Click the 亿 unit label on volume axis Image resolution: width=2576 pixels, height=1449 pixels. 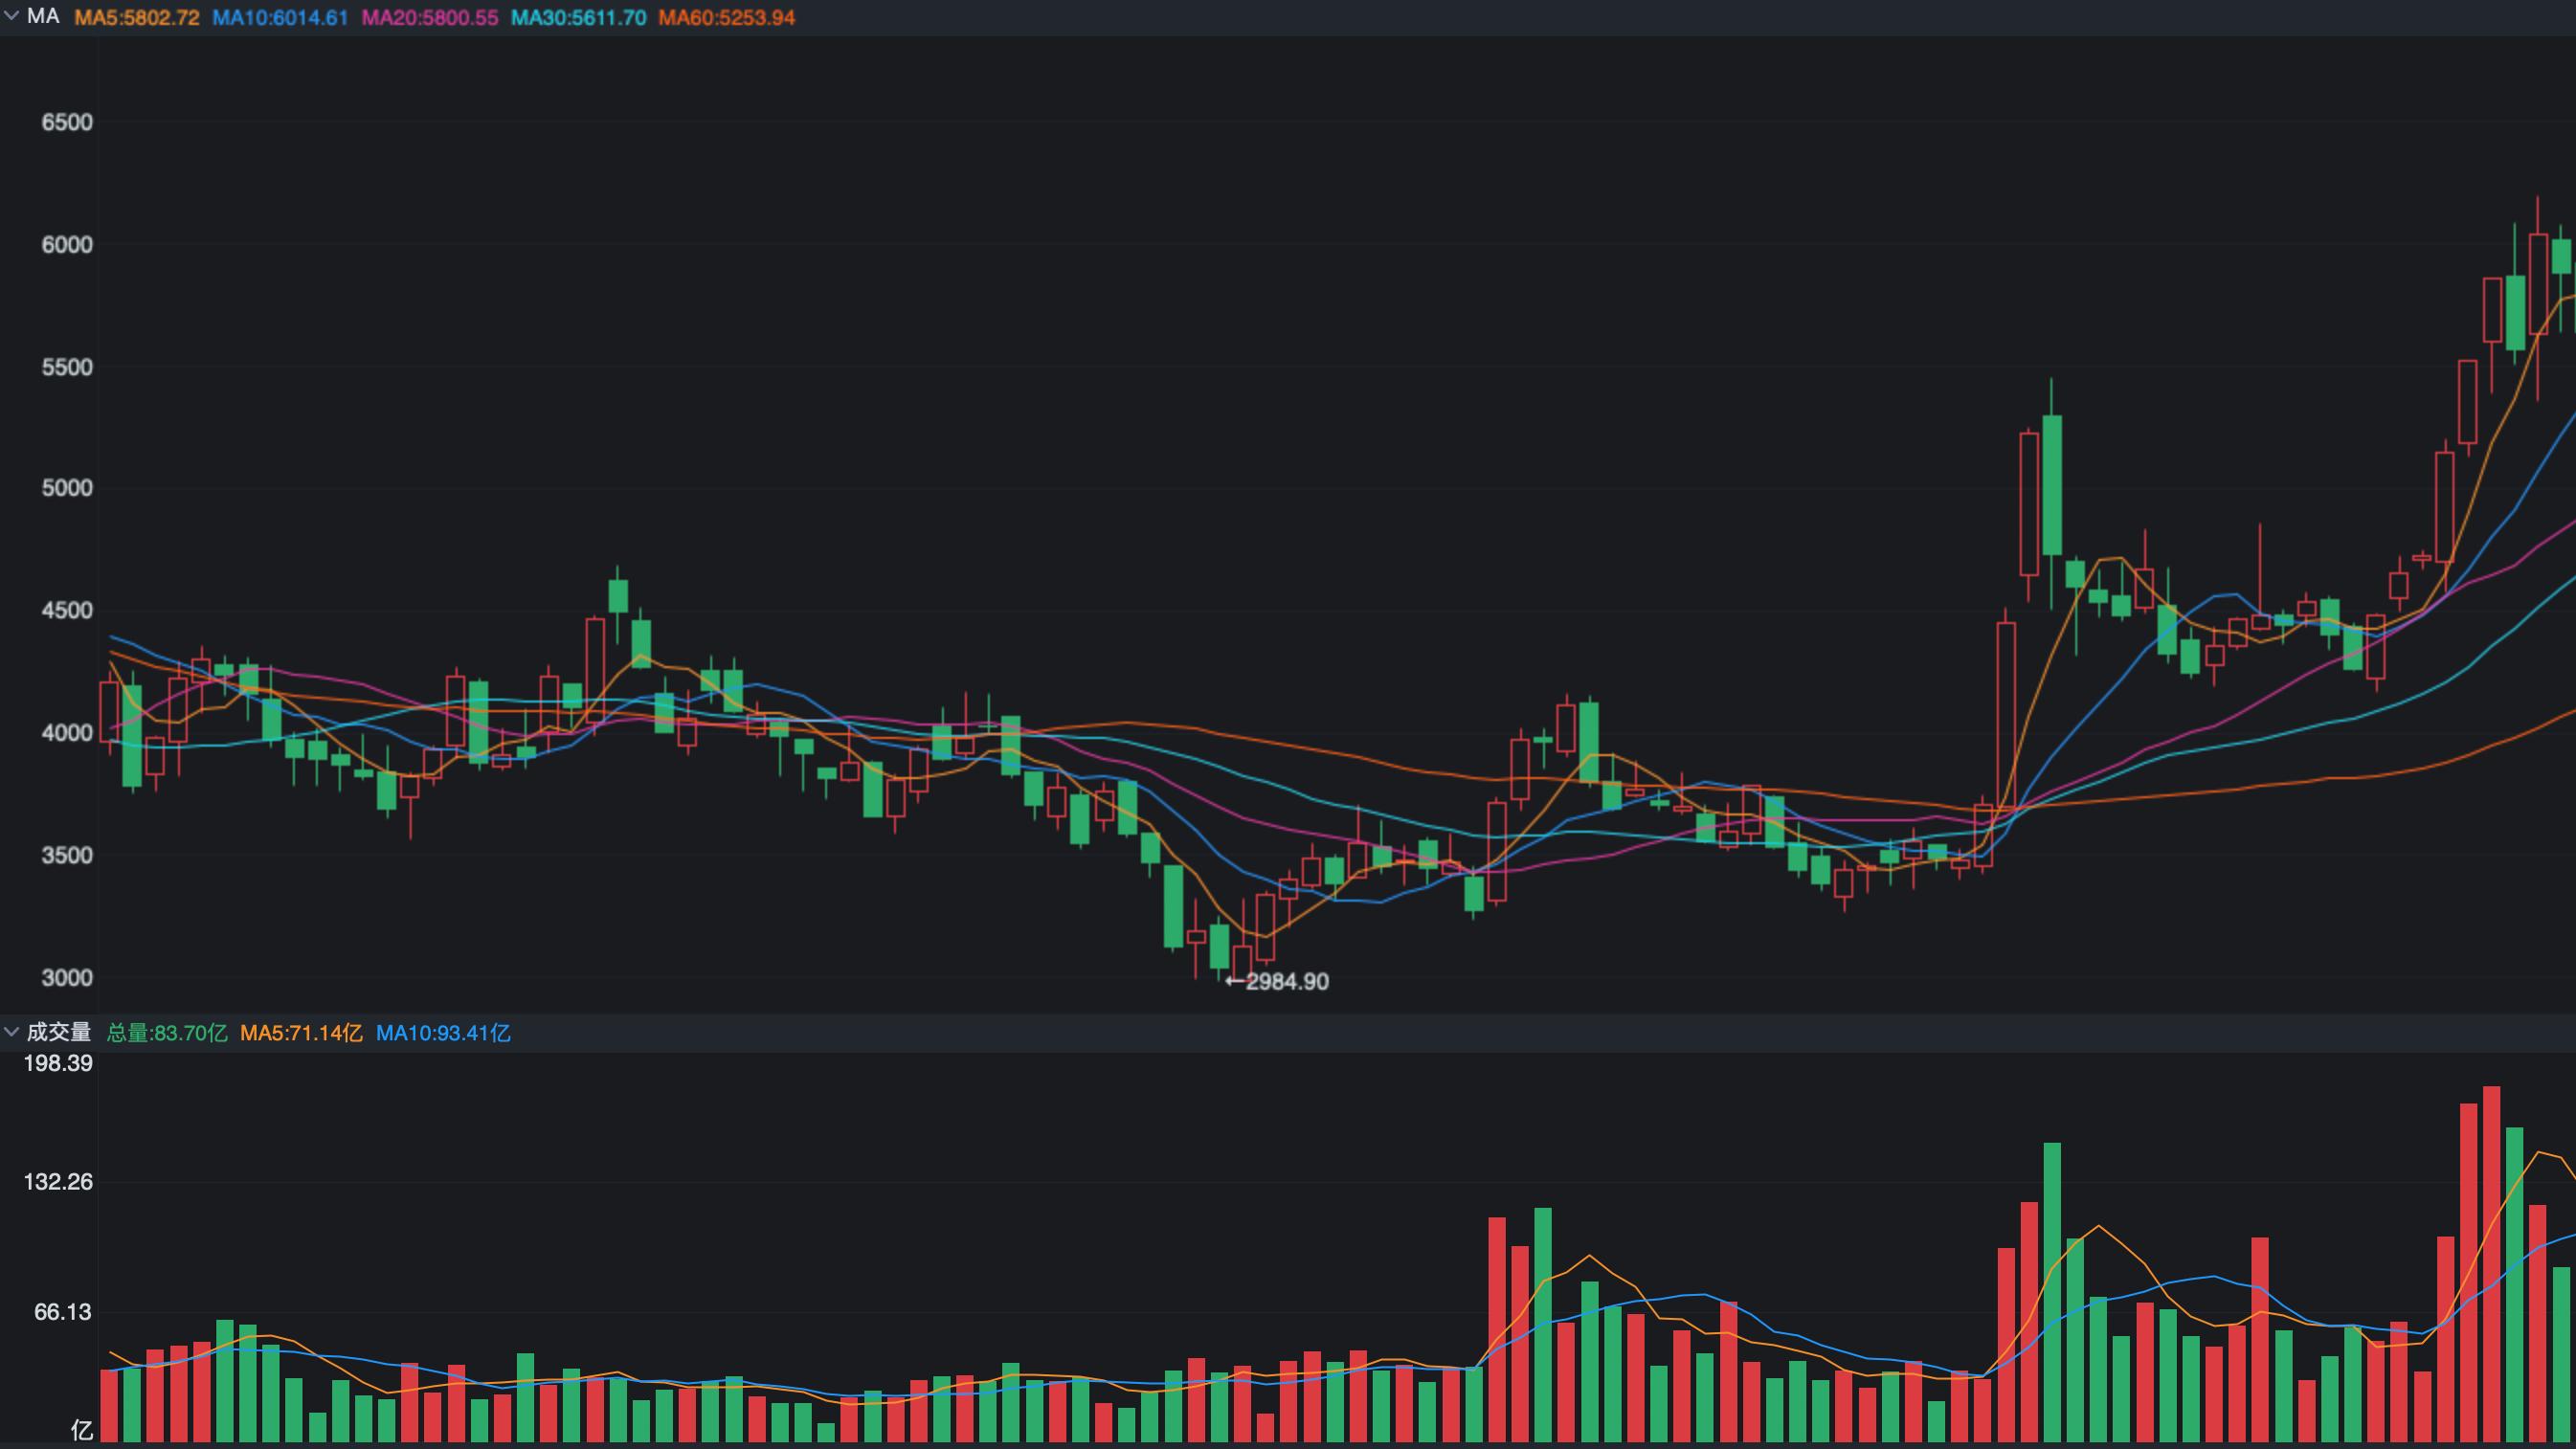[82, 1431]
